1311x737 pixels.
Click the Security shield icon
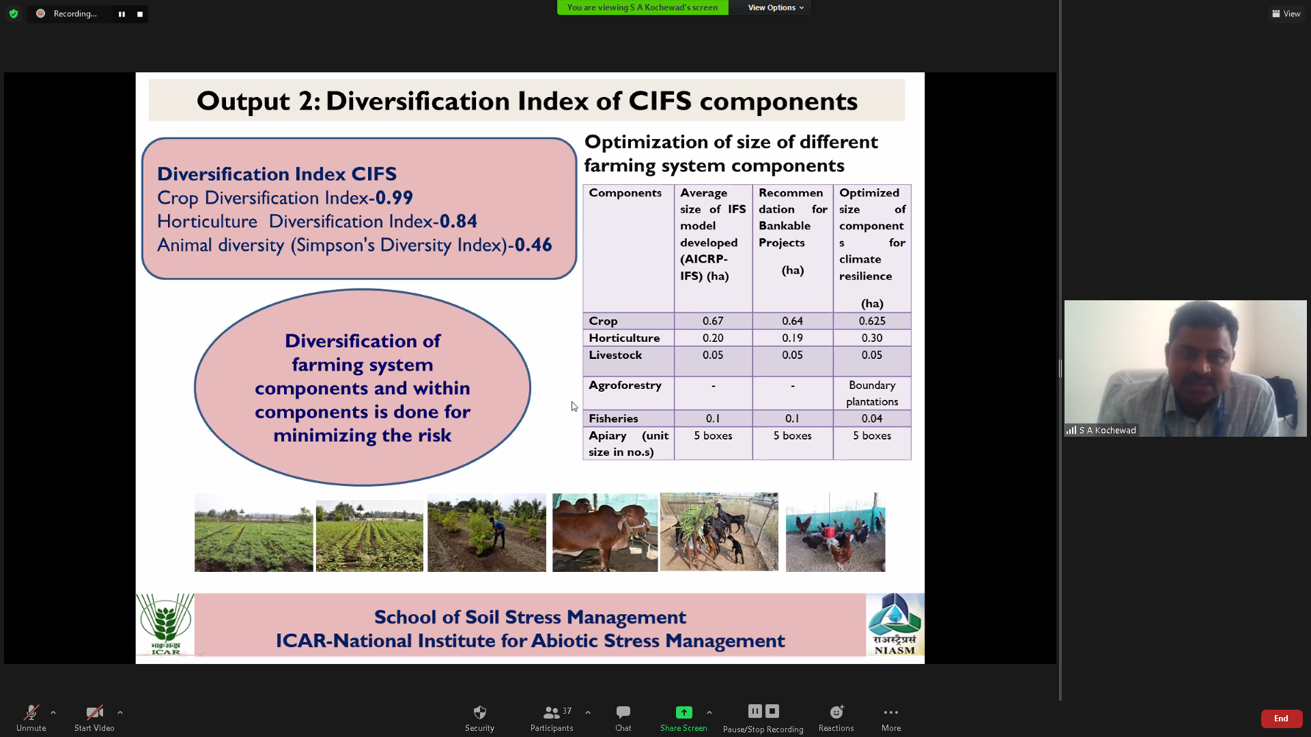click(x=479, y=712)
